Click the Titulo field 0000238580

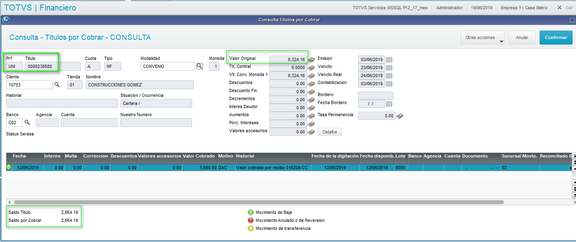click(53, 67)
